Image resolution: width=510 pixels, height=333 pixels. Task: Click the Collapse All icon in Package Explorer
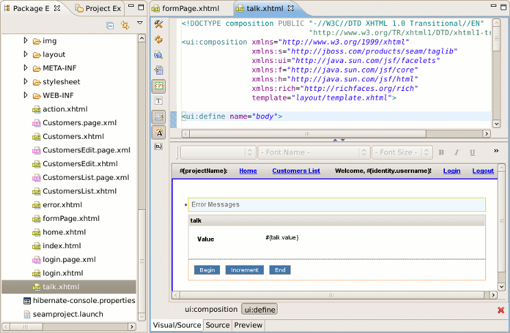tap(110, 25)
